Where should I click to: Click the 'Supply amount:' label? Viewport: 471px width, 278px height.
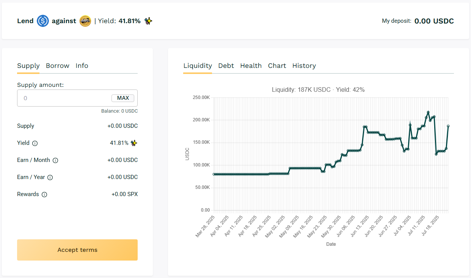tap(41, 85)
